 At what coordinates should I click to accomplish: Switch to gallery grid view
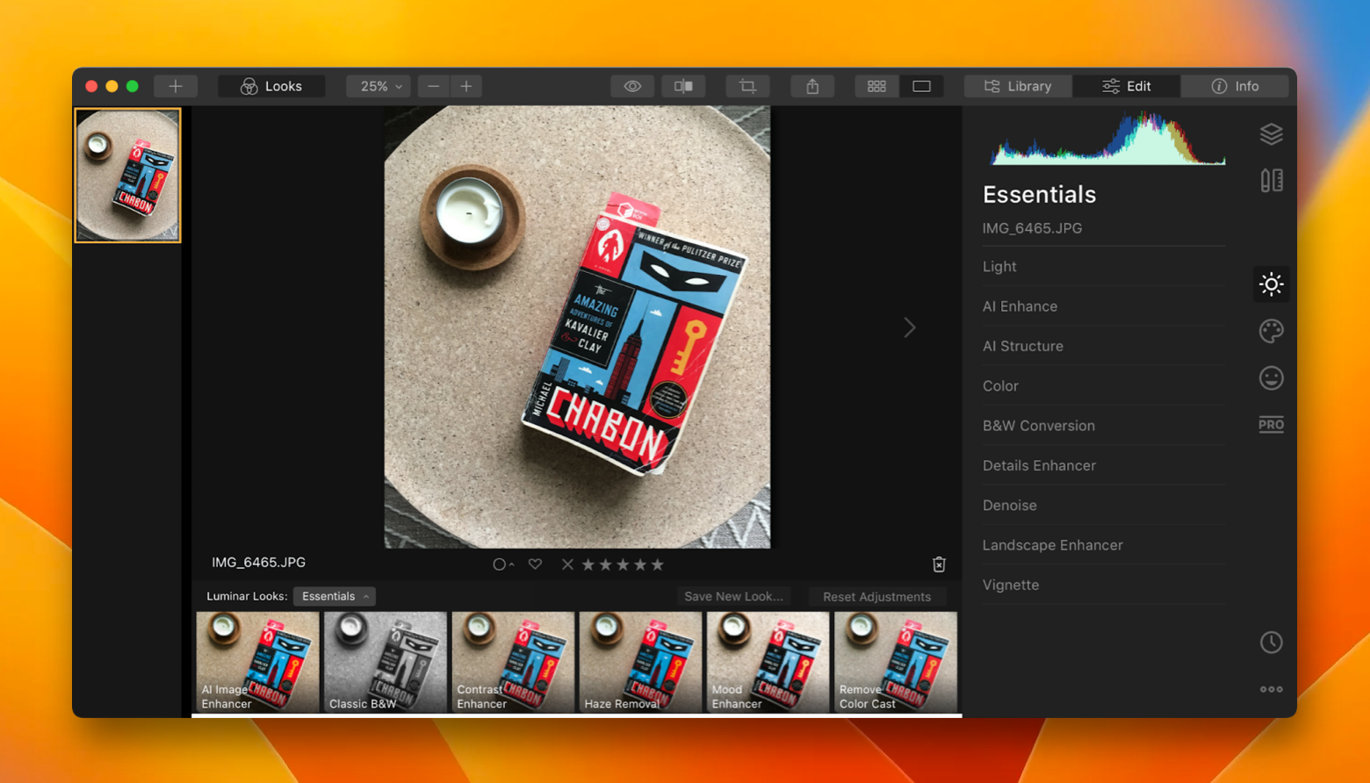pos(876,86)
